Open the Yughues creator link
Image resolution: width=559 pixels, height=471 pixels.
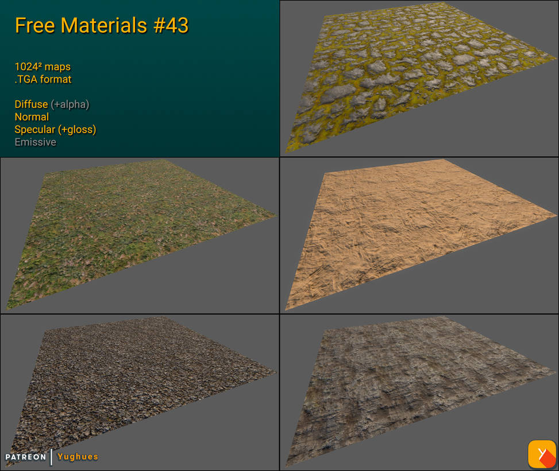tap(78, 457)
